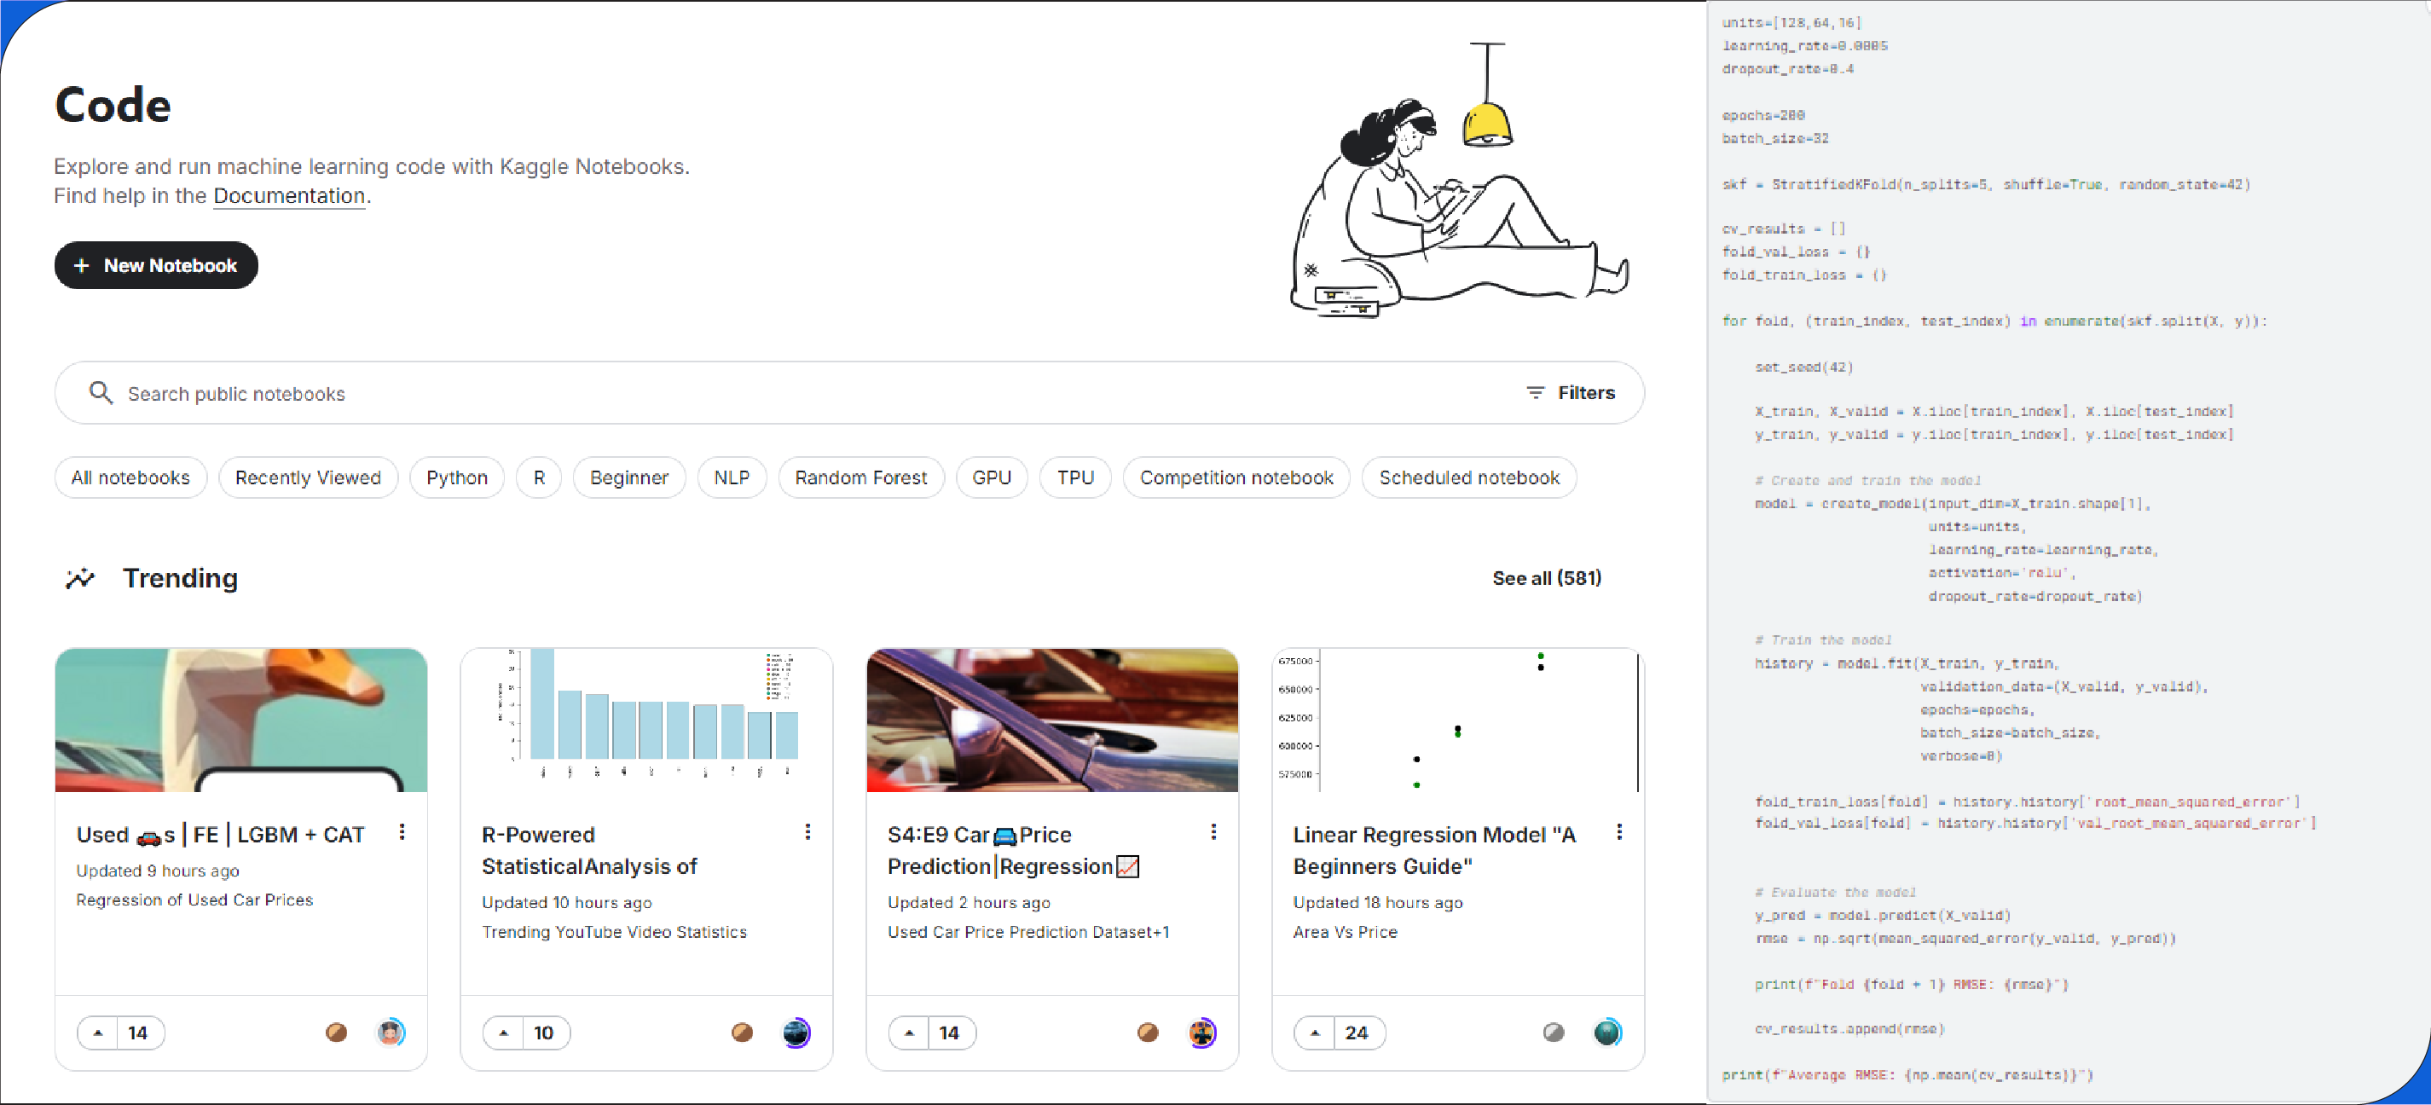The image size is (2431, 1105).
Task: Open the three-dot menu on the Used Cars notebook card
Action: [403, 831]
